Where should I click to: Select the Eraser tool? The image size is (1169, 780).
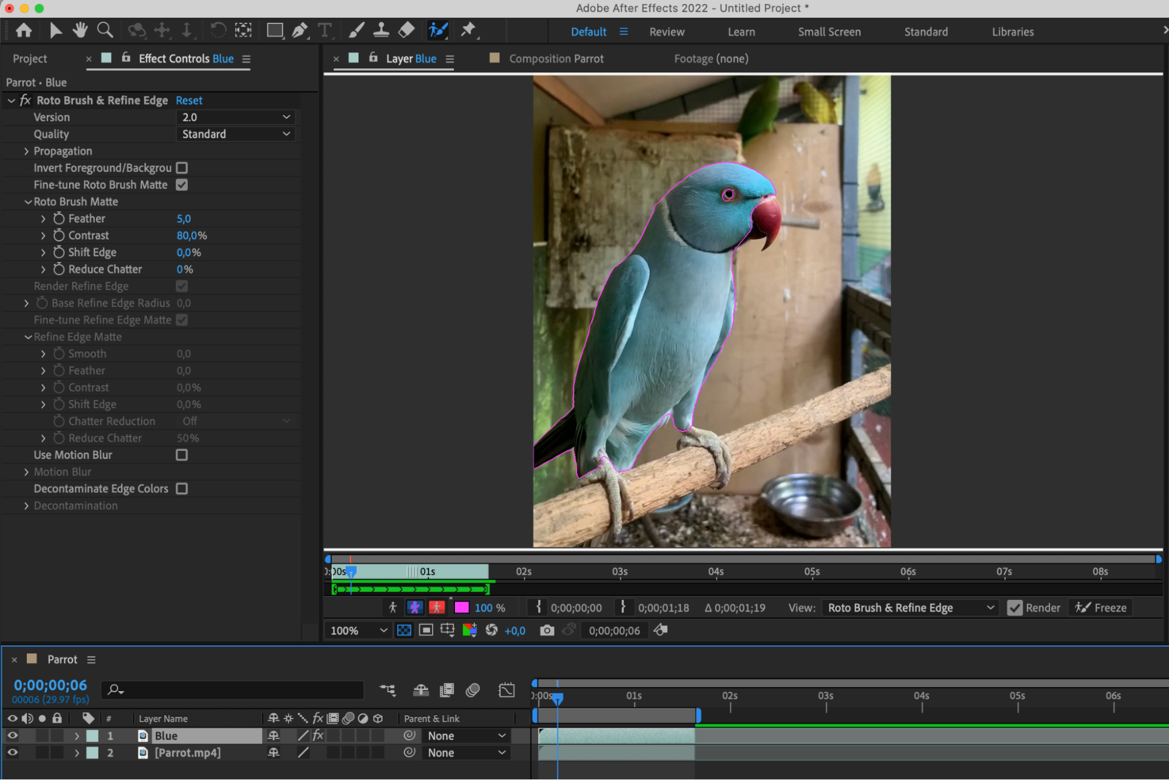point(406,30)
